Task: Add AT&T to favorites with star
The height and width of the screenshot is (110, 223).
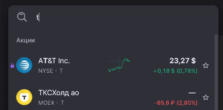Action: 206,66
